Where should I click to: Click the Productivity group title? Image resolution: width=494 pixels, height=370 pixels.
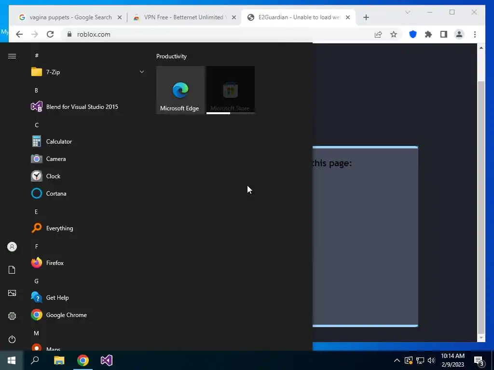(171, 56)
